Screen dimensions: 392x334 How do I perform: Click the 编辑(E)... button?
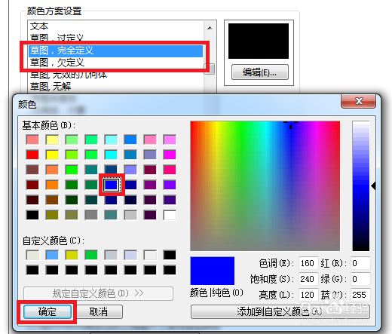[x=260, y=72]
